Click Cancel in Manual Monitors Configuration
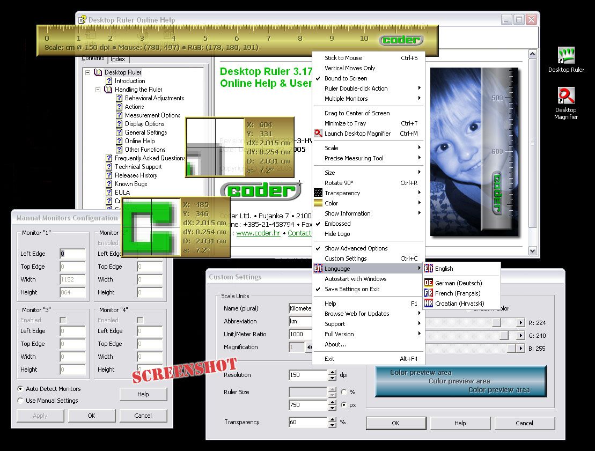This screenshot has width=595, height=451. click(143, 416)
